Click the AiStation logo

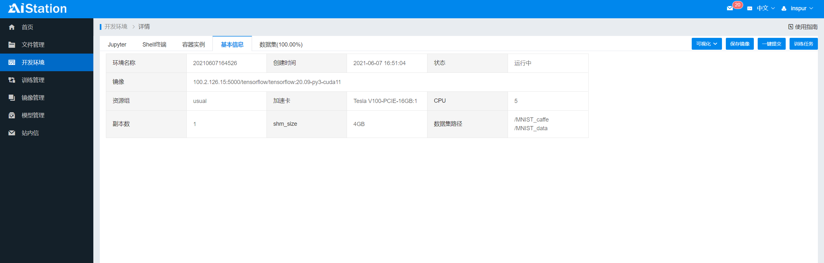[x=37, y=9]
